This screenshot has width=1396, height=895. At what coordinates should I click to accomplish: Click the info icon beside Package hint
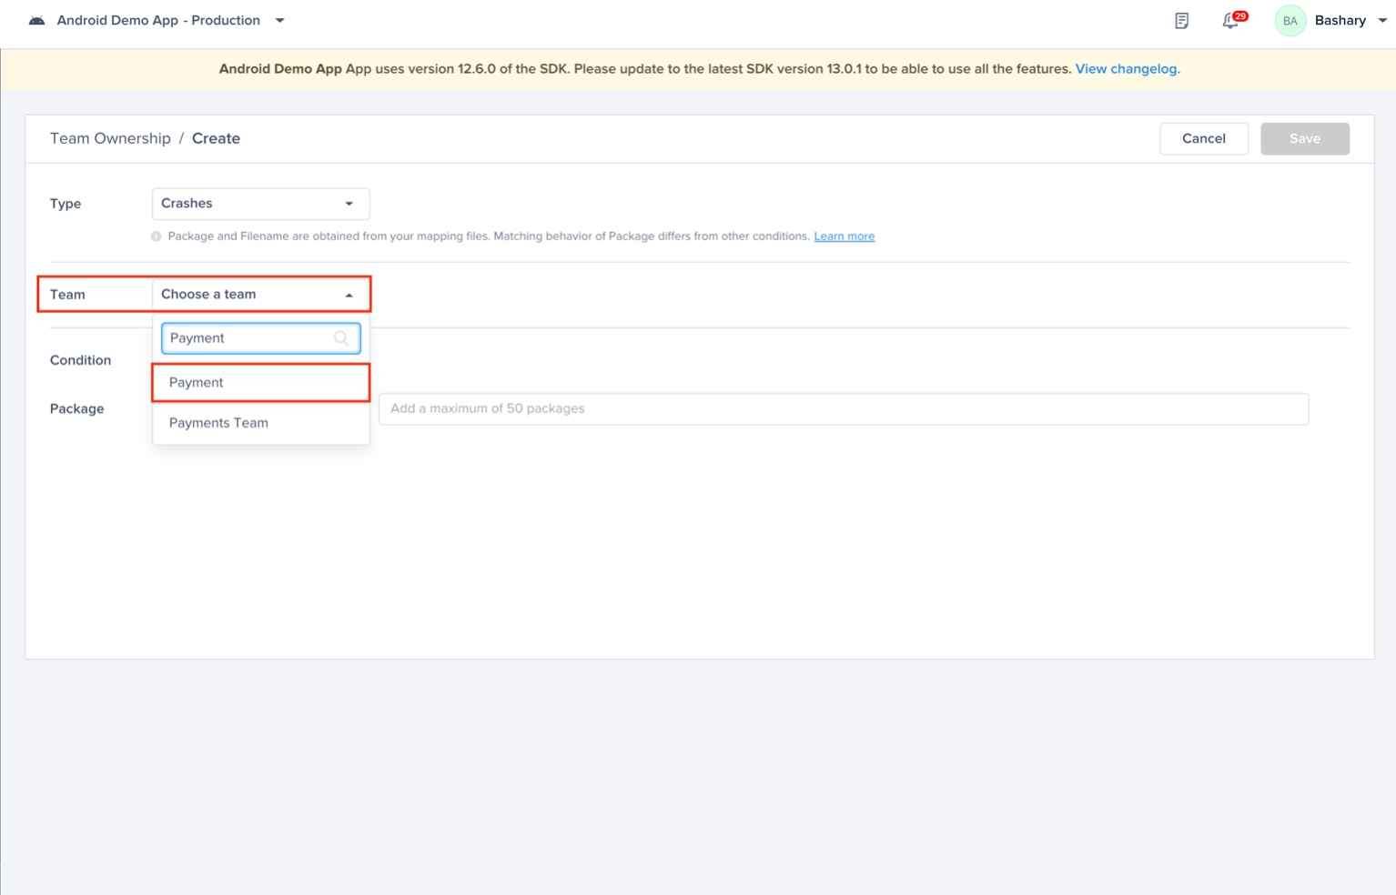click(156, 236)
